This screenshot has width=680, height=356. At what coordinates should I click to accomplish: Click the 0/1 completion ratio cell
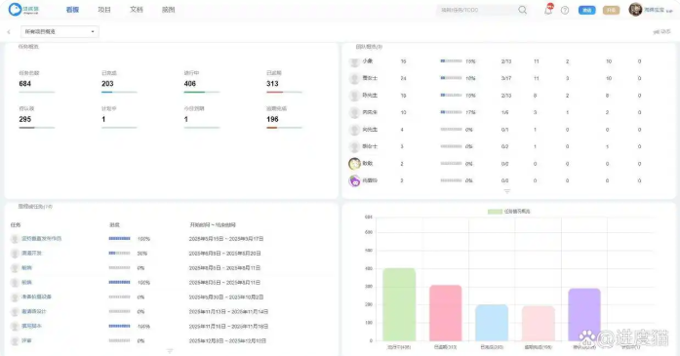504,130
